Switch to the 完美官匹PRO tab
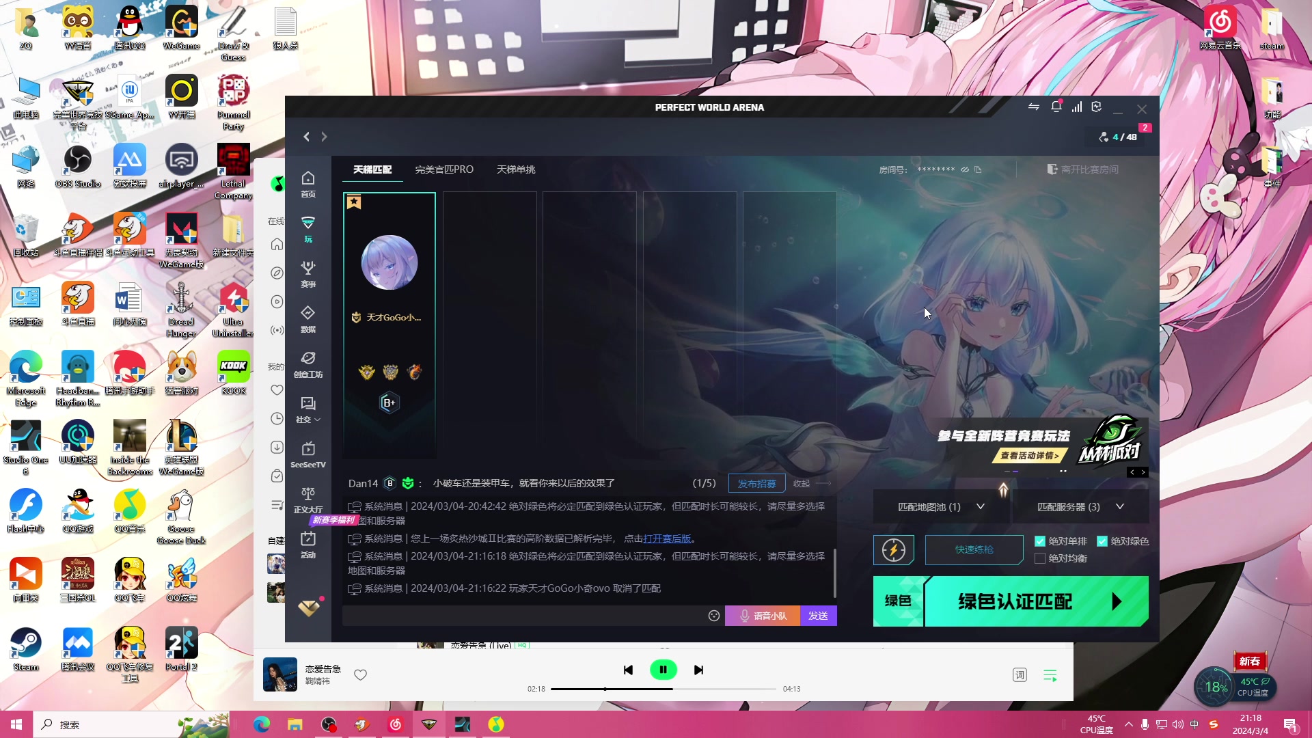The height and width of the screenshot is (738, 1312). point(444,169)
